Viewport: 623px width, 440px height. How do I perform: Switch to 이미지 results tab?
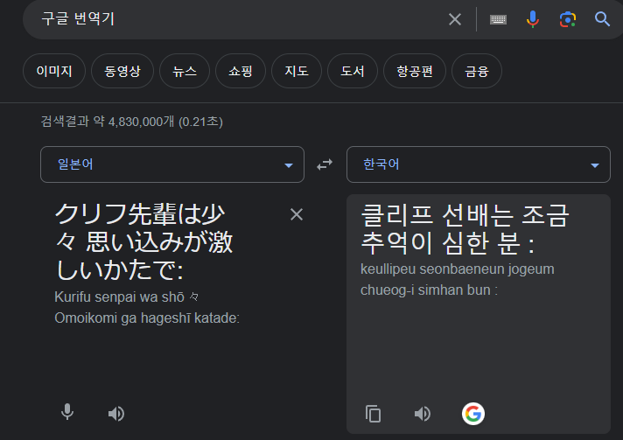coord(54,71)
